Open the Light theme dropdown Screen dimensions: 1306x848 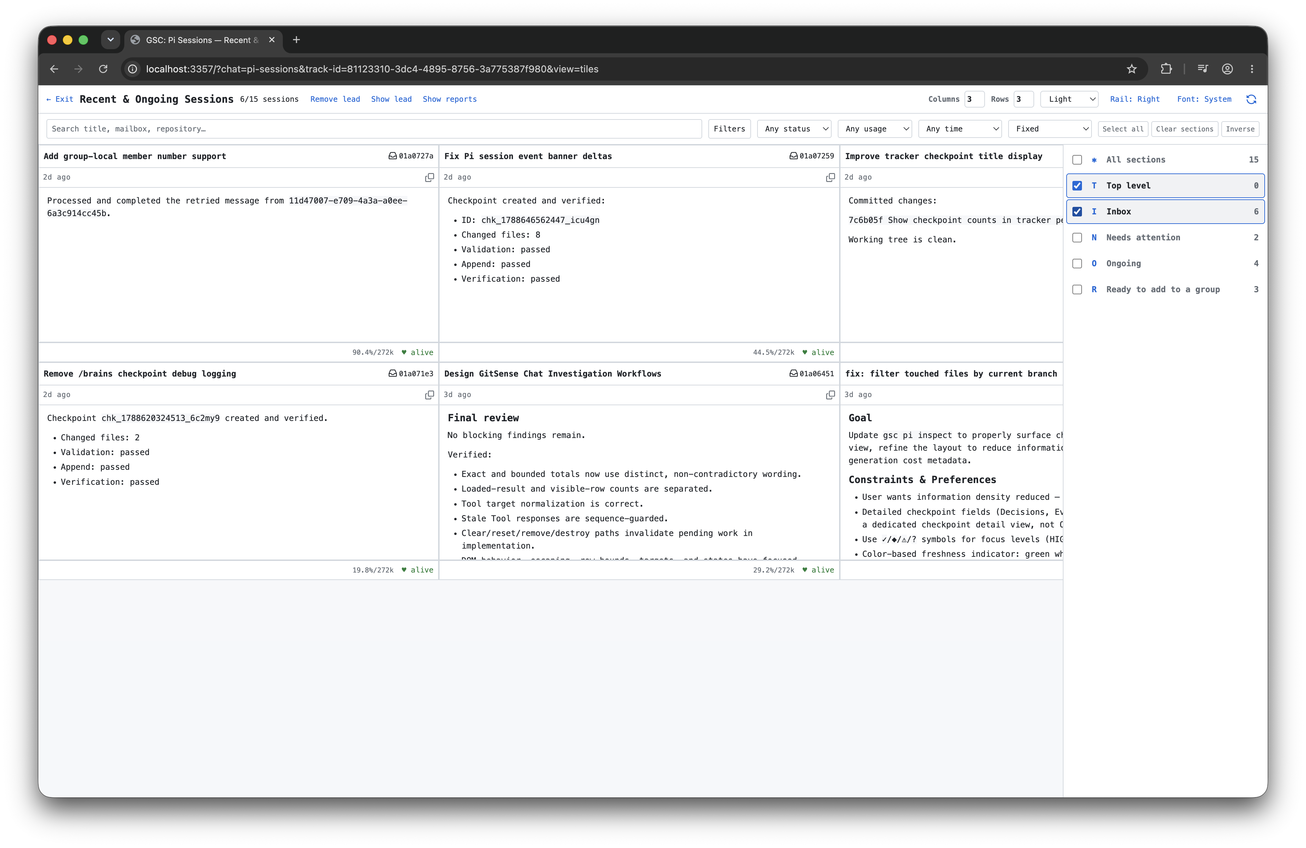(1069, 99)
